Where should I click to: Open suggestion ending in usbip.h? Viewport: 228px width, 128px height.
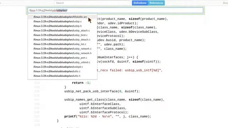[62, 26]
